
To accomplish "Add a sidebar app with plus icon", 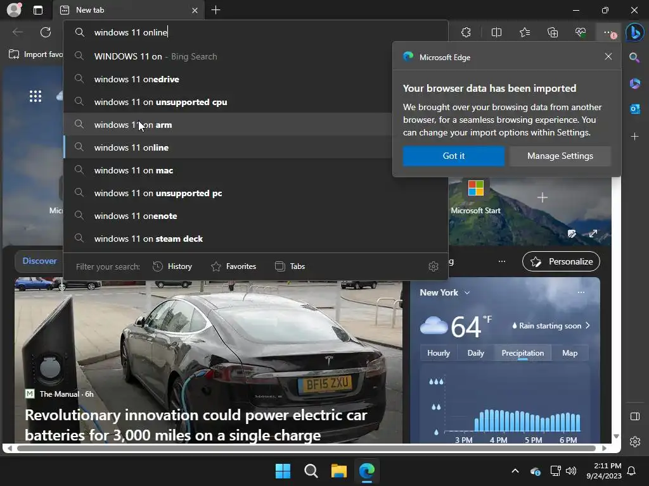I will click(634, 137).
